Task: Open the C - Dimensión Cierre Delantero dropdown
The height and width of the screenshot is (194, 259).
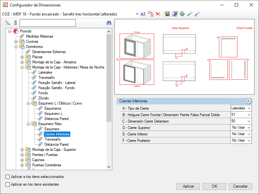Action: pyautogui.click(x=249, y=121)
